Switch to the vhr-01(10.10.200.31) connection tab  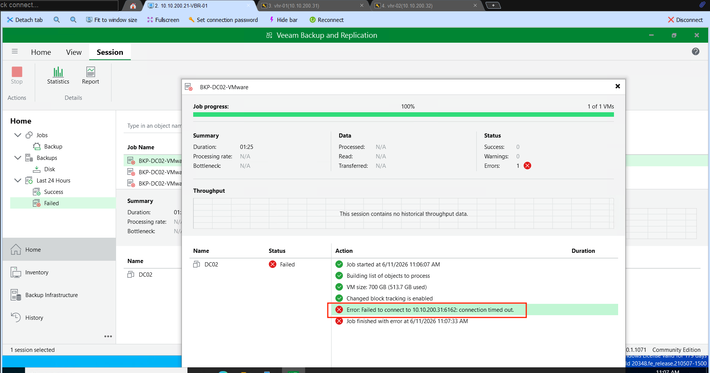pyautogui.click(x=312, y=6)
